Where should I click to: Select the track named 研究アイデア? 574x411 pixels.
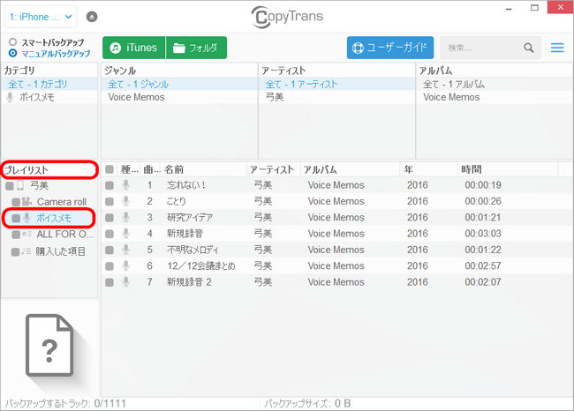coord(190,218)
